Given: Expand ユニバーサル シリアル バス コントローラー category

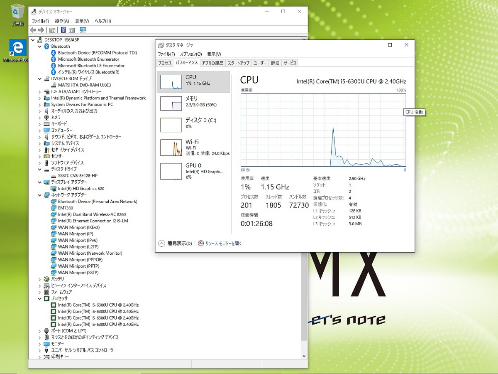Looking at the screenshot, I should point(40,350).
